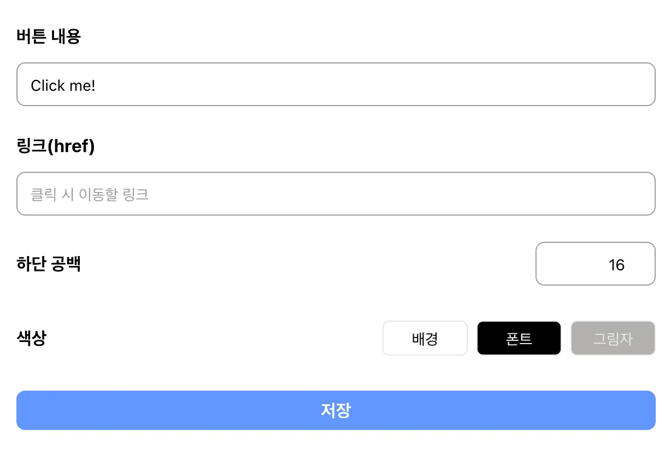
Task: Click the 색상 label
Action: pyautogui.click(x=32, y=338)
